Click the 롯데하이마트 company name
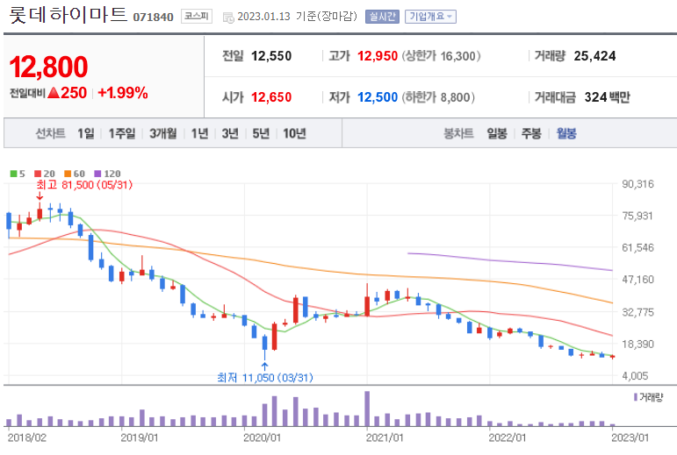Image resolution: width=677 pixels, height=455 pixels. point(68,15)
